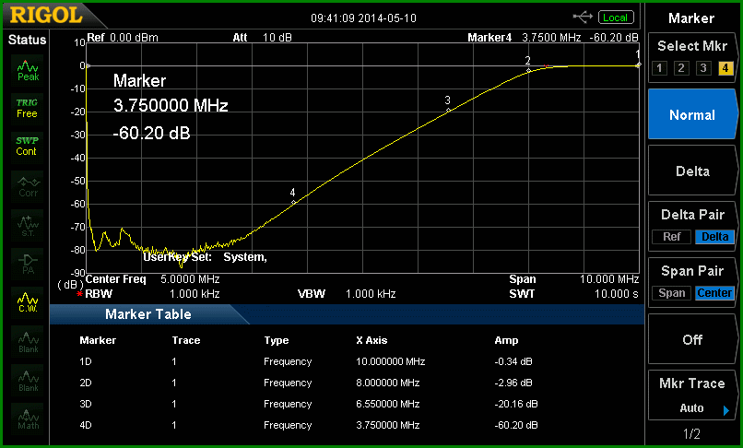Screen dimensions: 743x448
Task: Click the large 3.750000 MHz marker readout
Action: pos(171,105)
